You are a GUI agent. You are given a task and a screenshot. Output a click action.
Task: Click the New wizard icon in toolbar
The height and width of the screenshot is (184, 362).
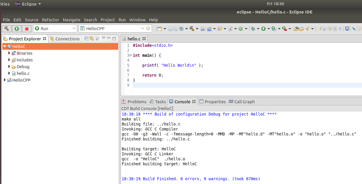(x=160, y=29)
